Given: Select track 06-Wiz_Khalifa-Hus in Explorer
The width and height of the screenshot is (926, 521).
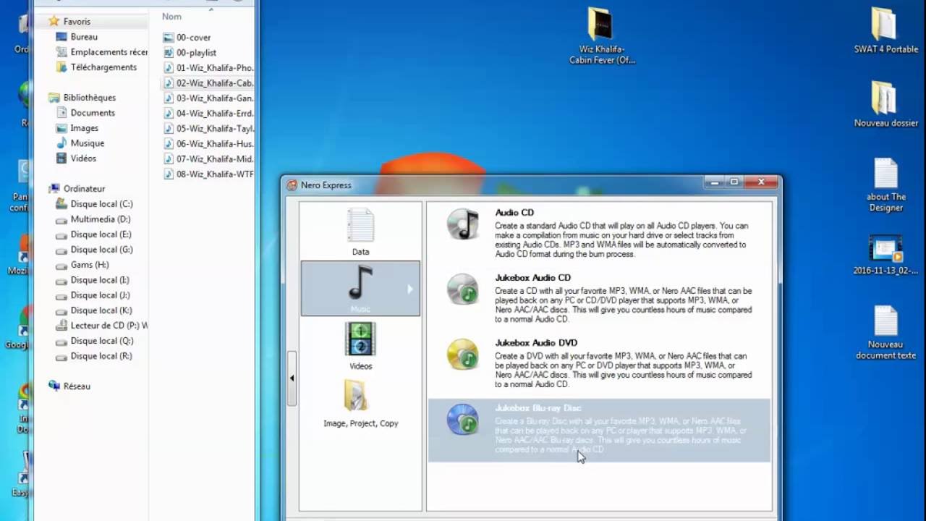Looking at the screenshot, I should coord(208,144).
